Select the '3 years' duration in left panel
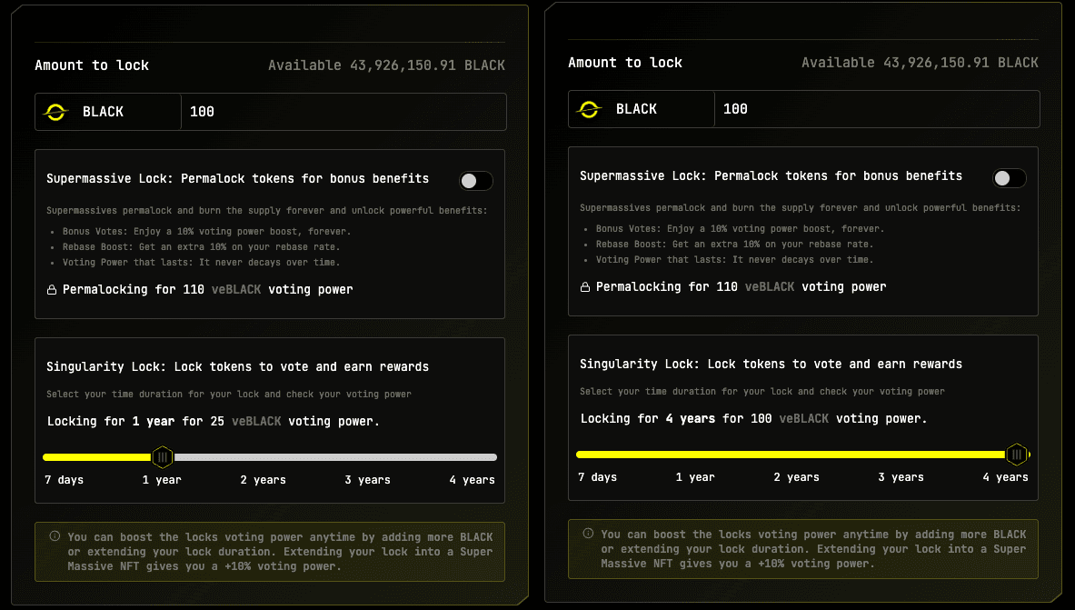The height and width of the screenshot is (610, 1075). click(367, 480)
